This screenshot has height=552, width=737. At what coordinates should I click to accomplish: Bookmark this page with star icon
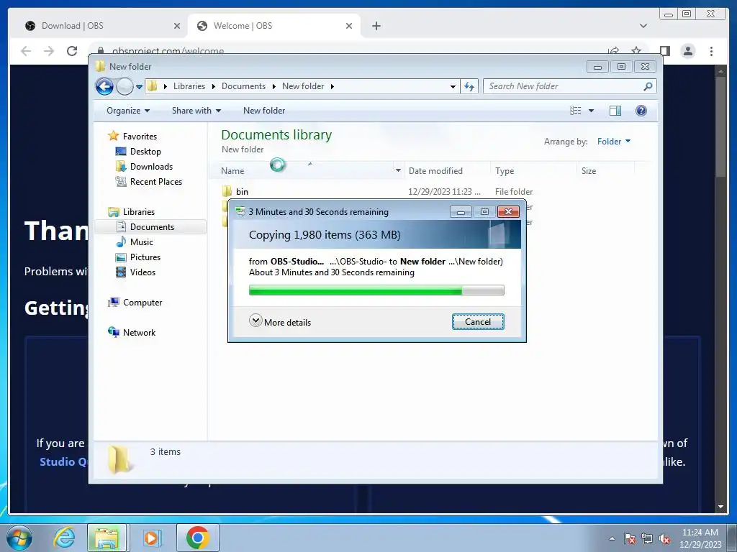click(x=636, y=50)
